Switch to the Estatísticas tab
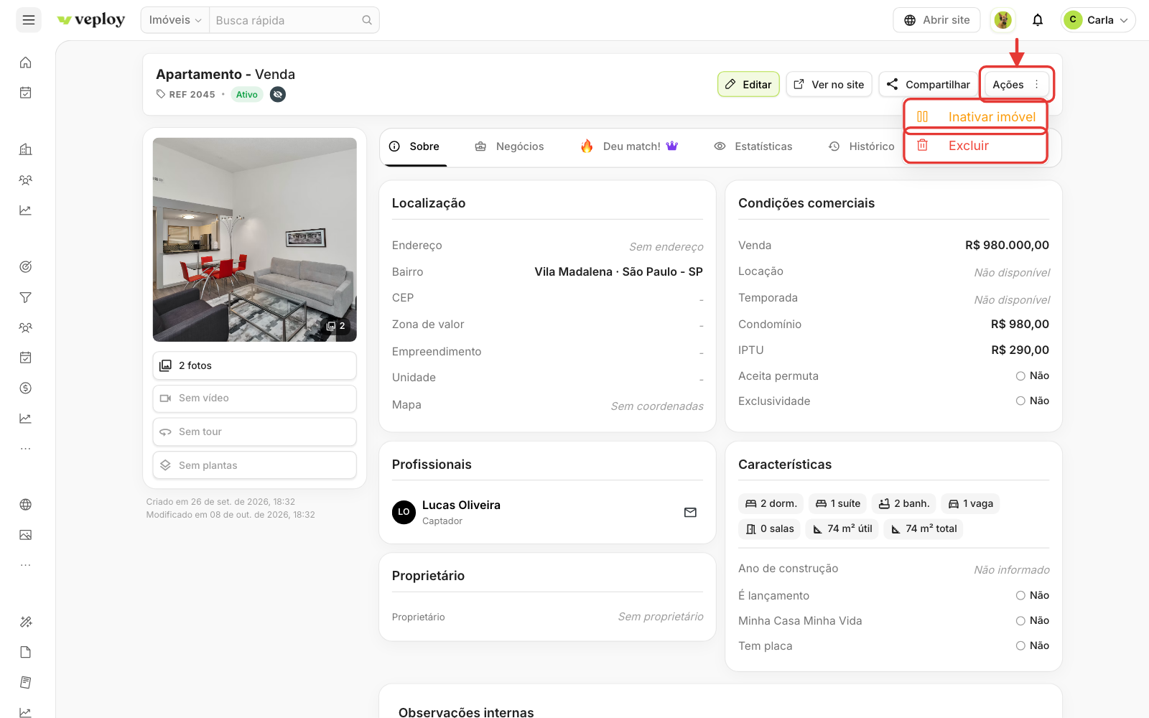Viewport: 1149px width, 718px height. tap(753, 146)
